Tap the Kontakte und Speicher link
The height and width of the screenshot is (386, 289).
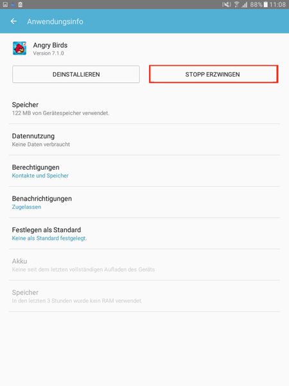[x=40, y=176]
